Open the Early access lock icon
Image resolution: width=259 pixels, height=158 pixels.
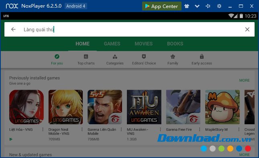click(202, 56)
